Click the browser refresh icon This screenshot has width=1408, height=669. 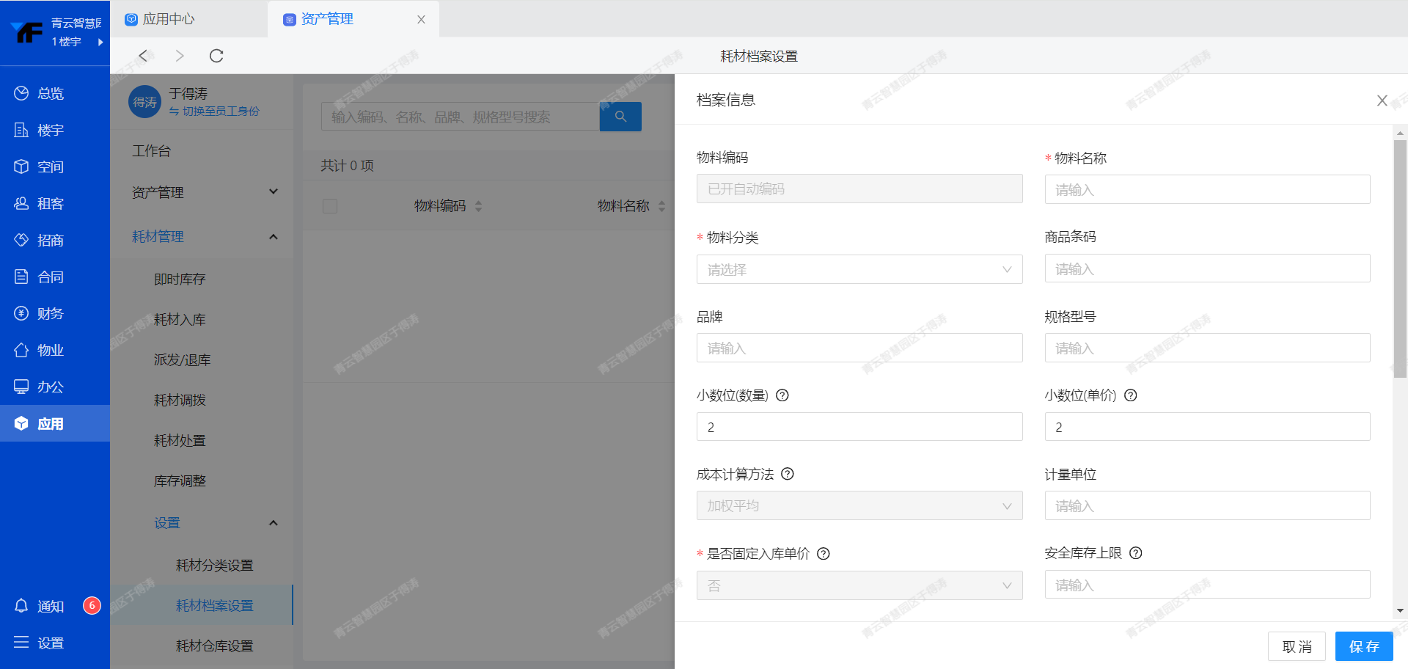point(216,56)
